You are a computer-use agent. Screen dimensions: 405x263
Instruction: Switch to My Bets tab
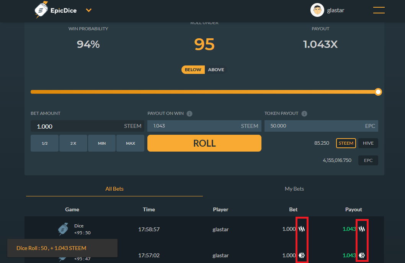coord(294,189)
